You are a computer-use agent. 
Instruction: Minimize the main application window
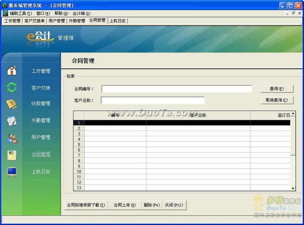[x=283, y=5]
